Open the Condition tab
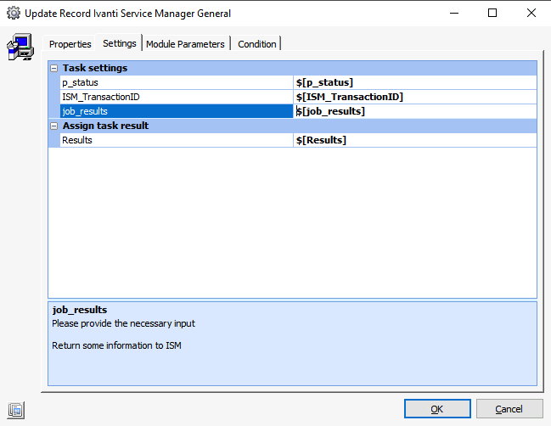The image size is (551, 426). click(x=257, y=44)
